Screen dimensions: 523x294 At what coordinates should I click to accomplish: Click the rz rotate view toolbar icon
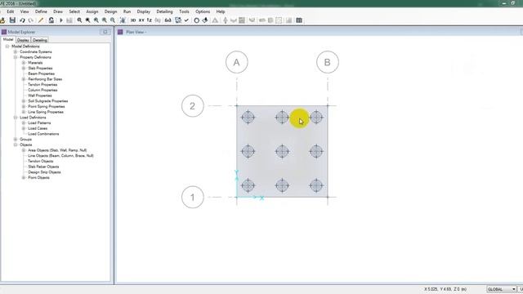tap(149, 20)
